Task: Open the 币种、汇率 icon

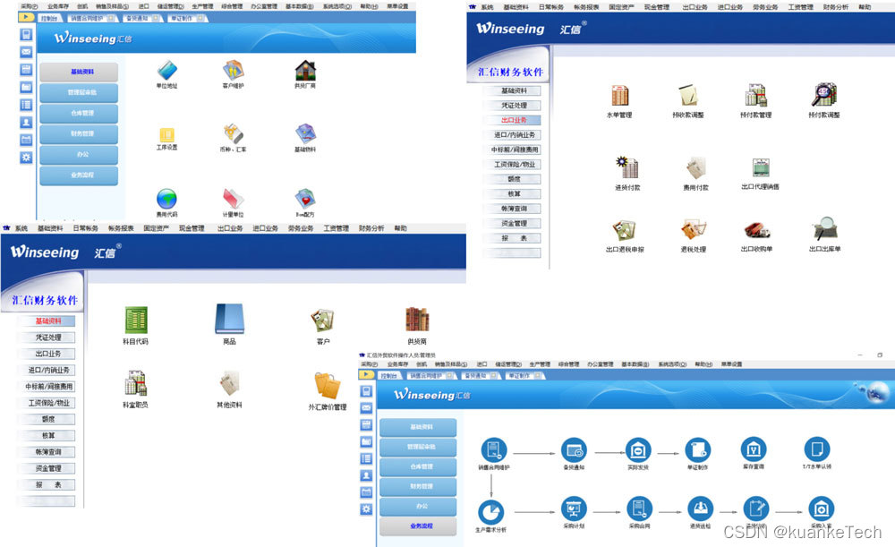Action: (x=233, y=133)
